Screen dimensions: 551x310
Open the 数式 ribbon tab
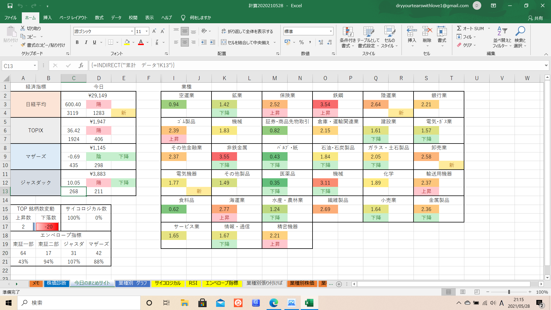click(x=99, y=18)
